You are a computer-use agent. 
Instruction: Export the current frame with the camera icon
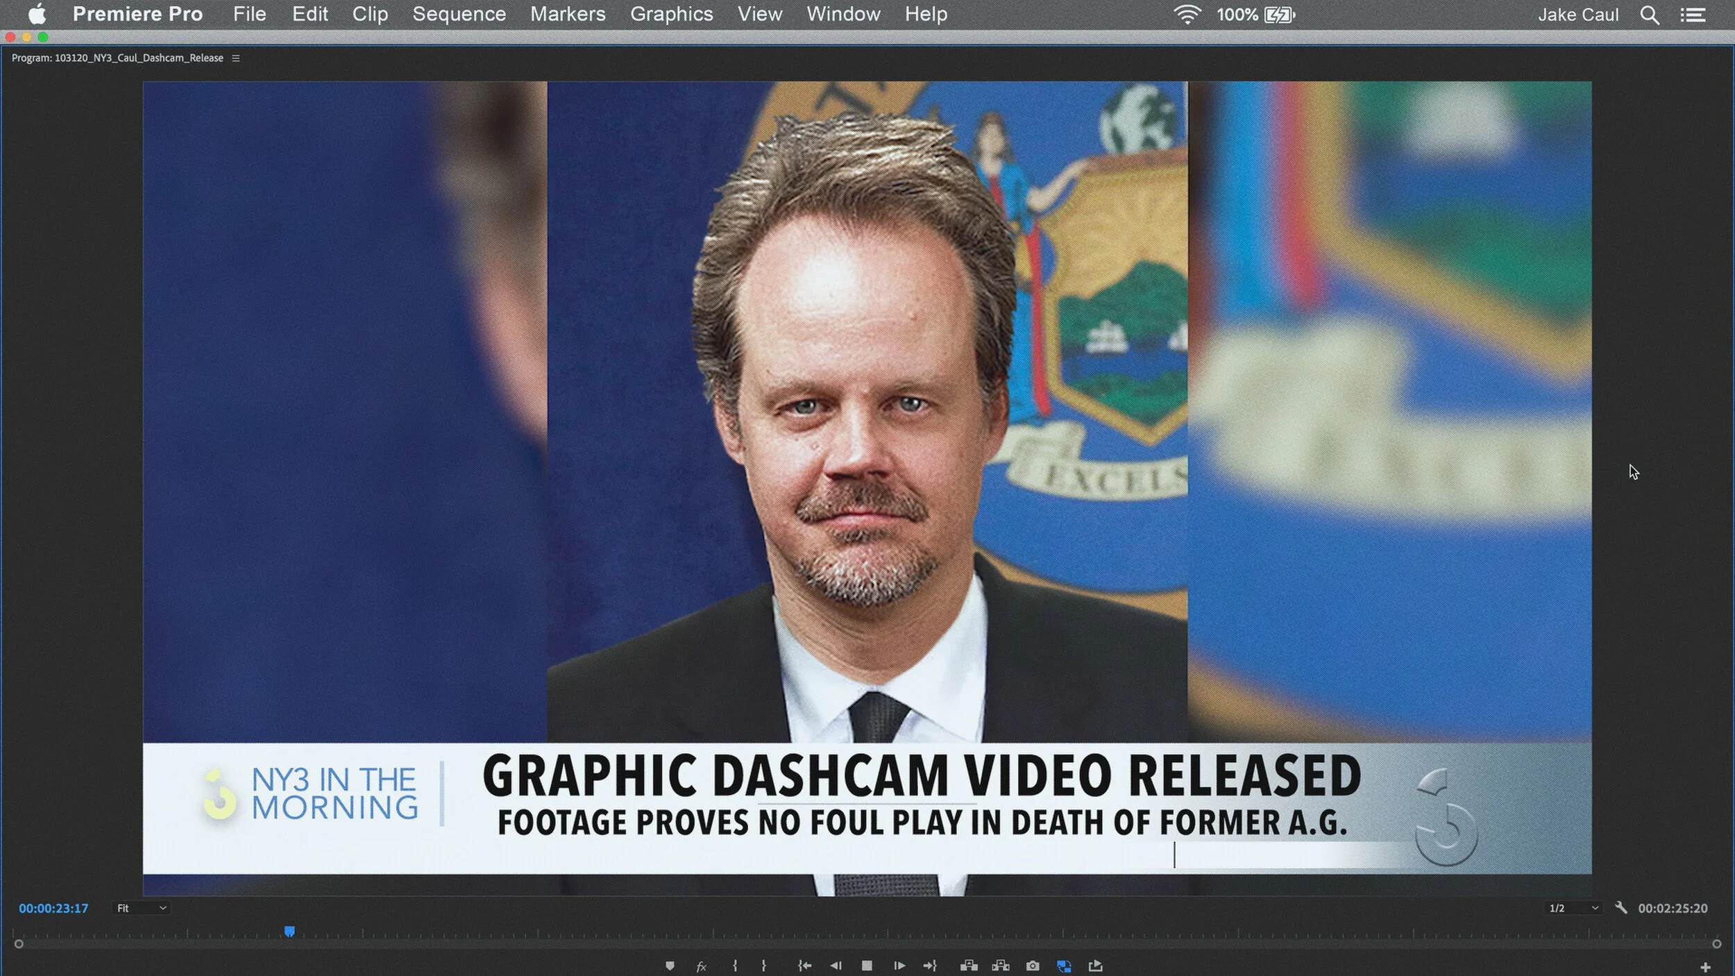coord(1034,966)
